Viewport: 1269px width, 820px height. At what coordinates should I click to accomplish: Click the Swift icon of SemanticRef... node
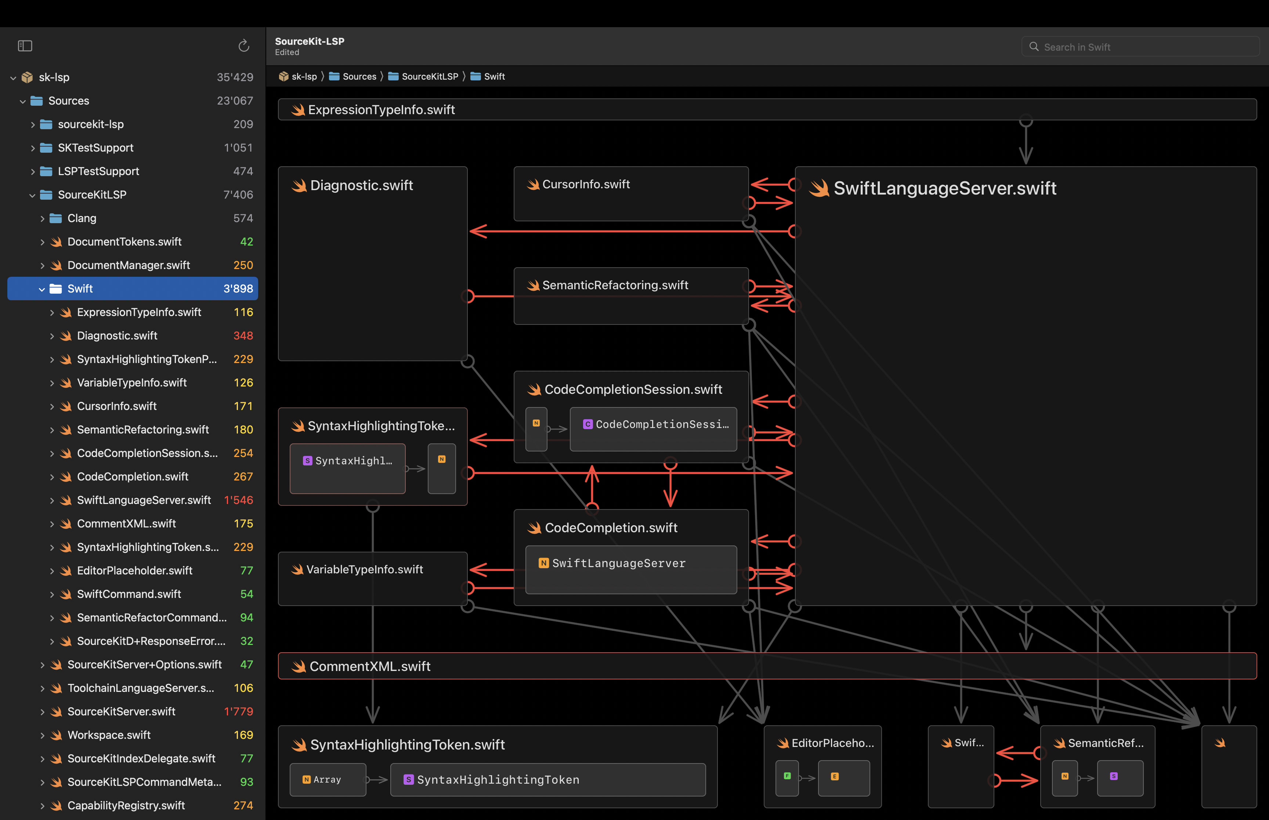click(x=1060, y=743)
